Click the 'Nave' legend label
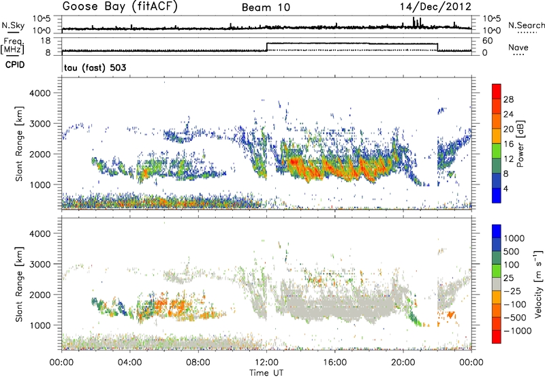545x377 pixels. 518,48
